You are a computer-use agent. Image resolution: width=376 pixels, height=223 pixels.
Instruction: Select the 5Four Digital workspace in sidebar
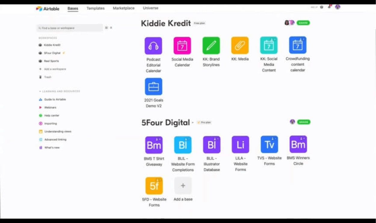52,53
